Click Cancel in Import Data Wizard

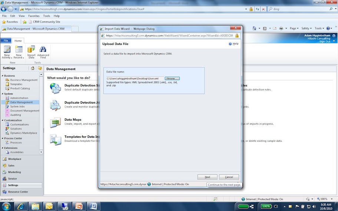[x=229, y=177]
